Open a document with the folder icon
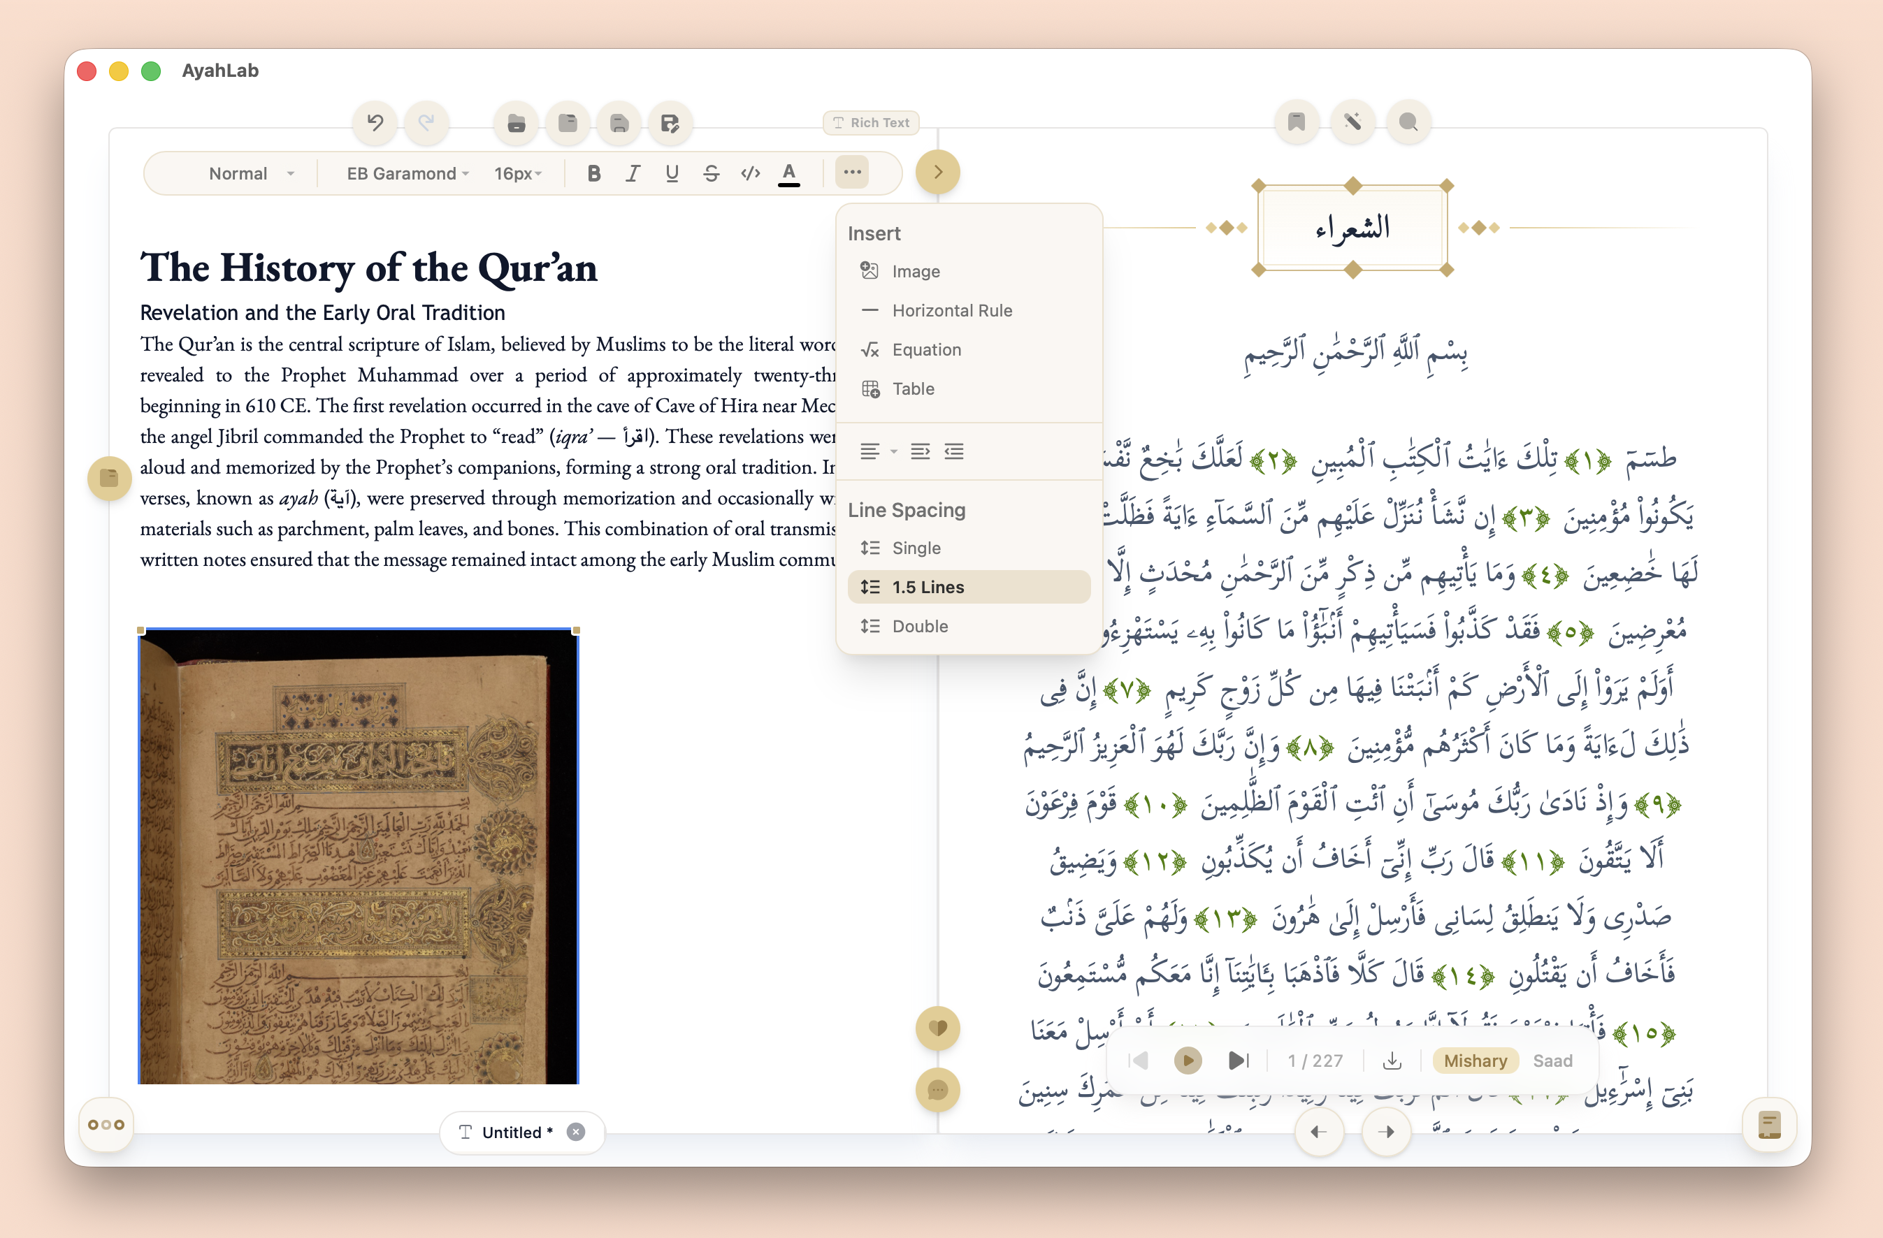Image resolution: width=1883 pixels, height=1238 pixels. coord(516,123)
